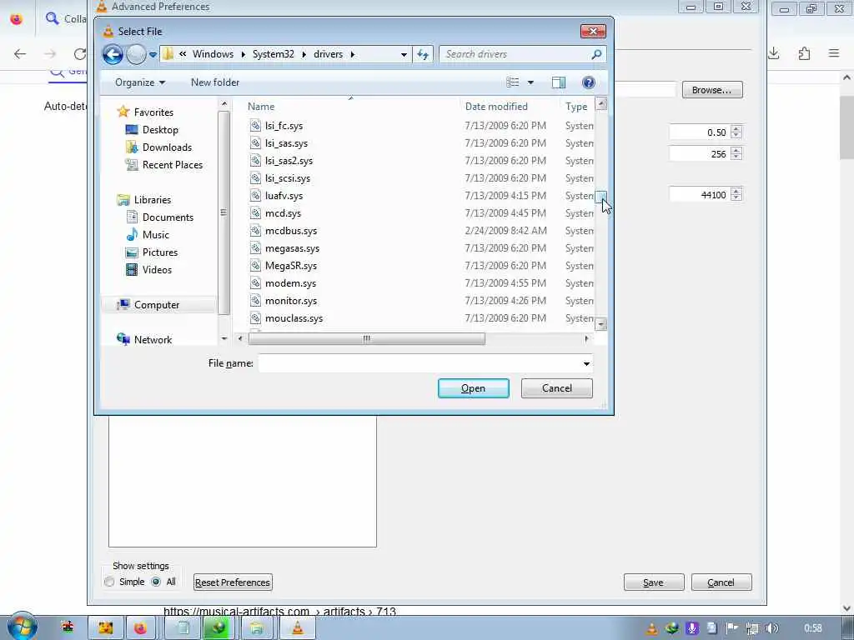This screenshot has height=640, width=854.
Task: Select file lsi_sas2.sys
Action: click(x=289, y=161)
